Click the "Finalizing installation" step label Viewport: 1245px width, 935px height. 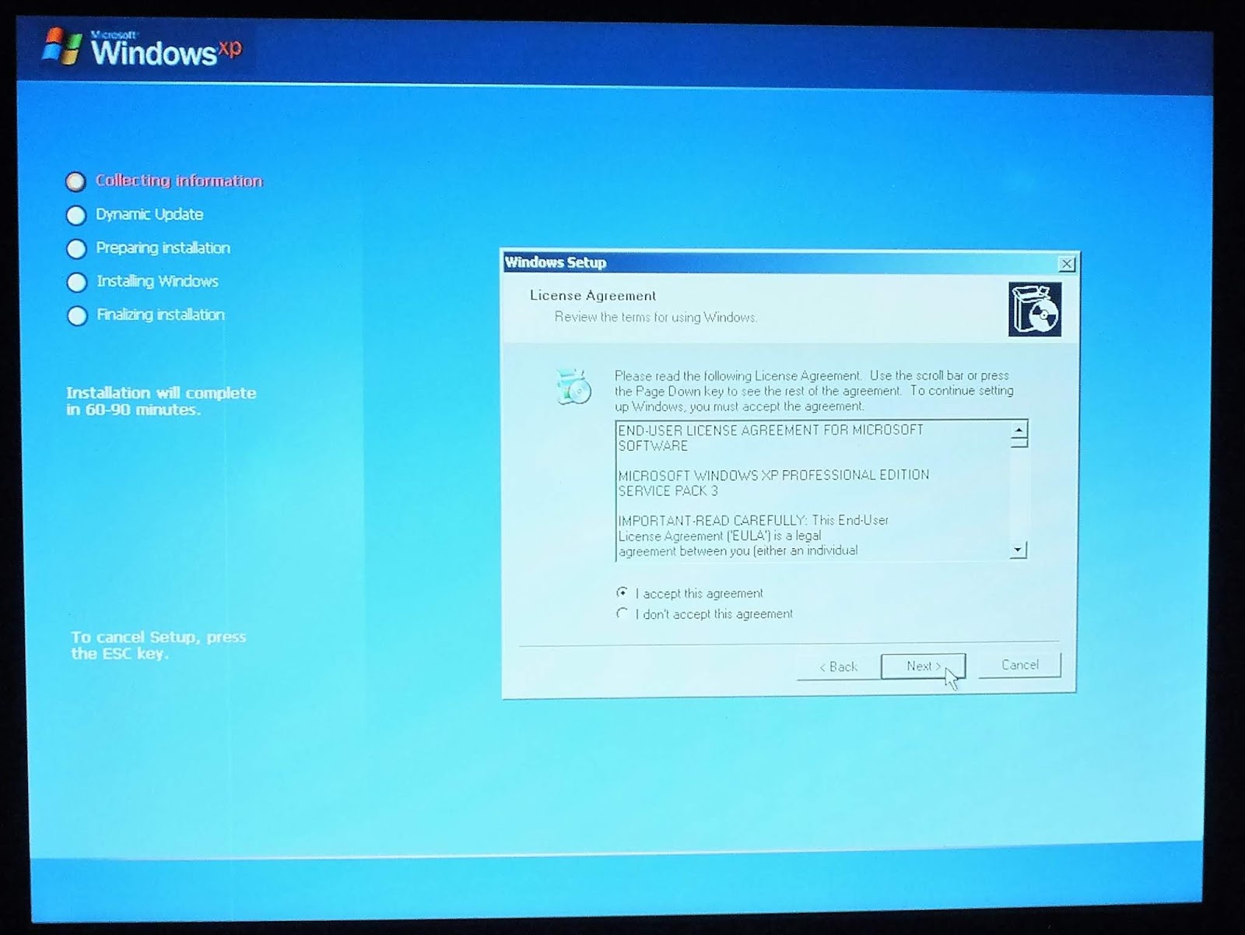[x=160, y=315]
